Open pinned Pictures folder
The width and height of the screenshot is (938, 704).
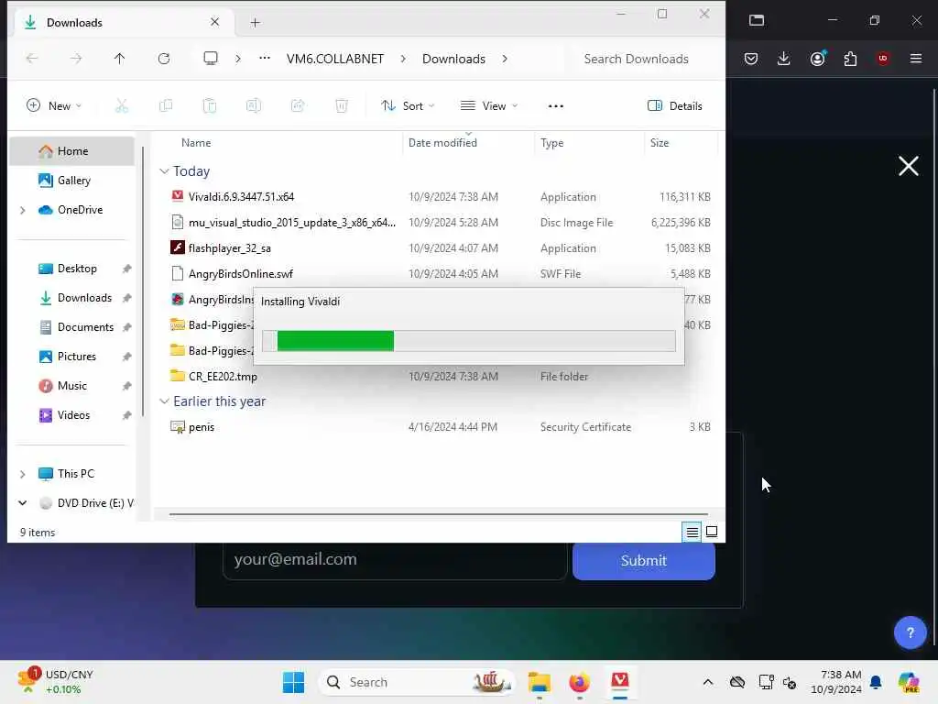coord(76,357)
